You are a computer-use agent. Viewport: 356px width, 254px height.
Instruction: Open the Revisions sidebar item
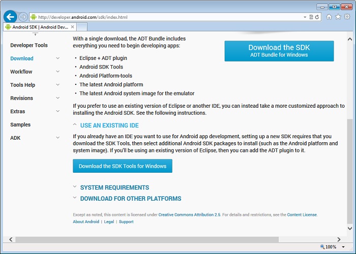coord(21,98)
